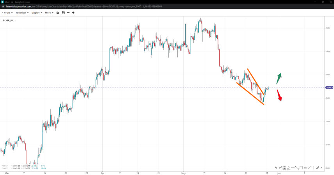Click the X to delete drawings
This screenshot has width=334, height=175.
click(321, 168)
